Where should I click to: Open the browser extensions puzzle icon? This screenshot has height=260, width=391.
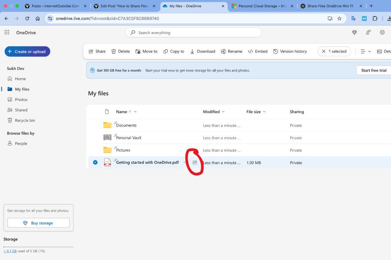pyautogui.click(x=375, y=18)
